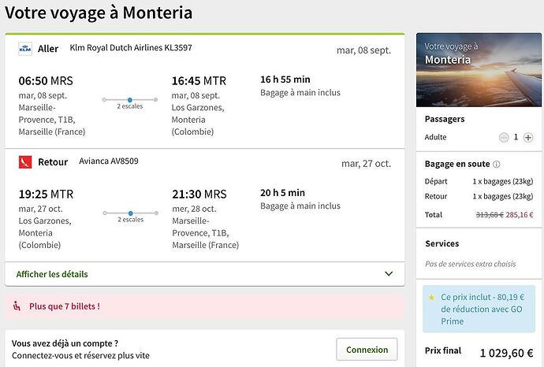Image resolution: width=544 pixels, height=367 pixels.
Task: Click the red Avianca airline logo
Action: pyautogui.click(x=25, y=161)
